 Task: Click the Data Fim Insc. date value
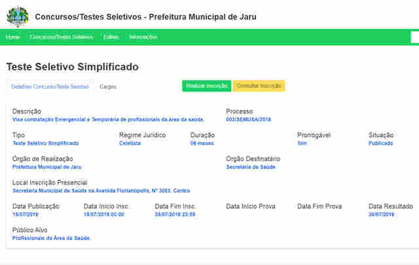(x=175, y=214)
